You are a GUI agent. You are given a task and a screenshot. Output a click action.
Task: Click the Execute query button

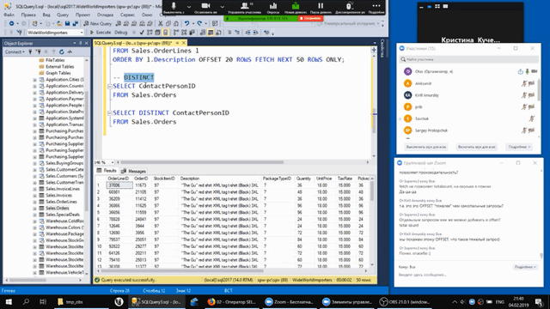101,33
